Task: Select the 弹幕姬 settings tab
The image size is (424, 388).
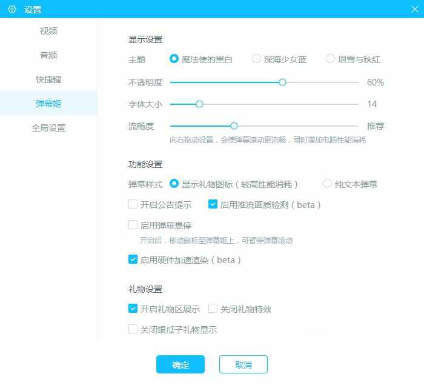Action: point(48,104)
